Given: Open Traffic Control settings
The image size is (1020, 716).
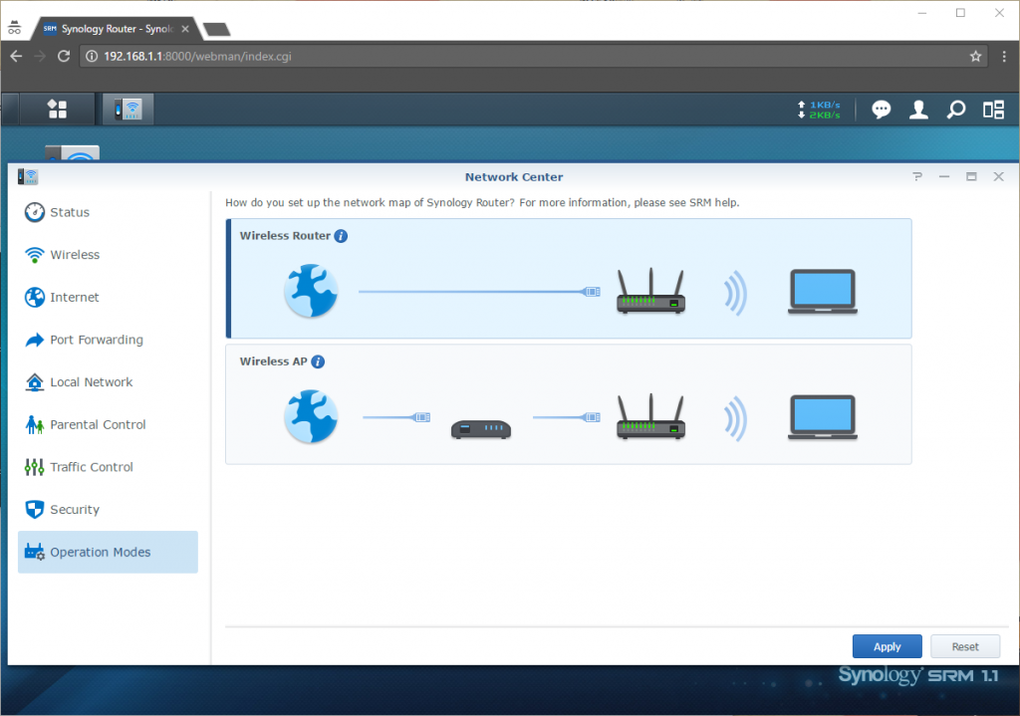Looking at the screenshot, I should coord(108,467).
